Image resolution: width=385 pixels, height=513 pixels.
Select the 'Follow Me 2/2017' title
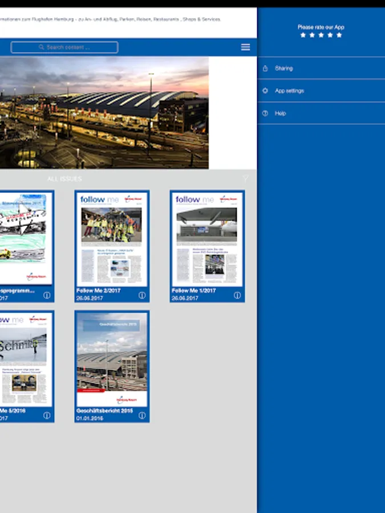pos(98,291)
